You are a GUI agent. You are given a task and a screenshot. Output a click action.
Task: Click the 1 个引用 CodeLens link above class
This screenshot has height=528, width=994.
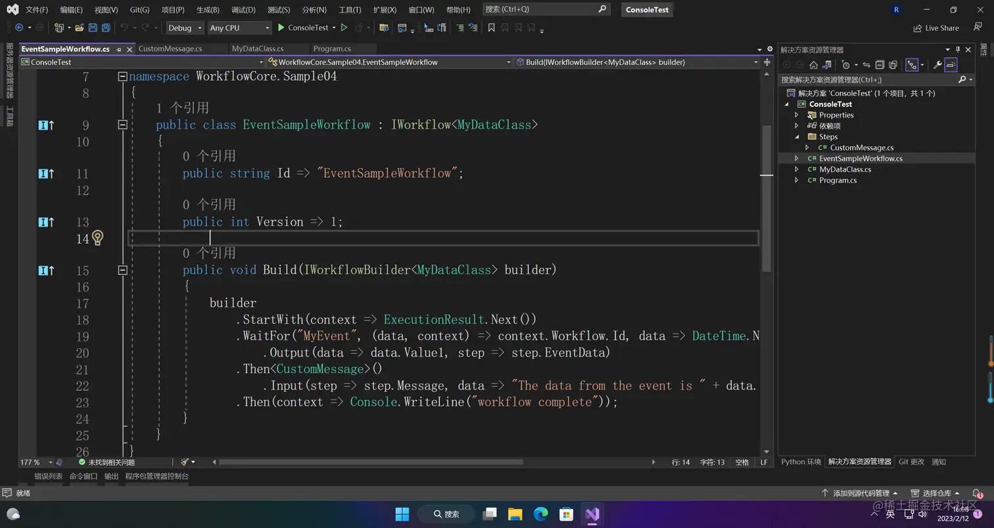(182, 108)
